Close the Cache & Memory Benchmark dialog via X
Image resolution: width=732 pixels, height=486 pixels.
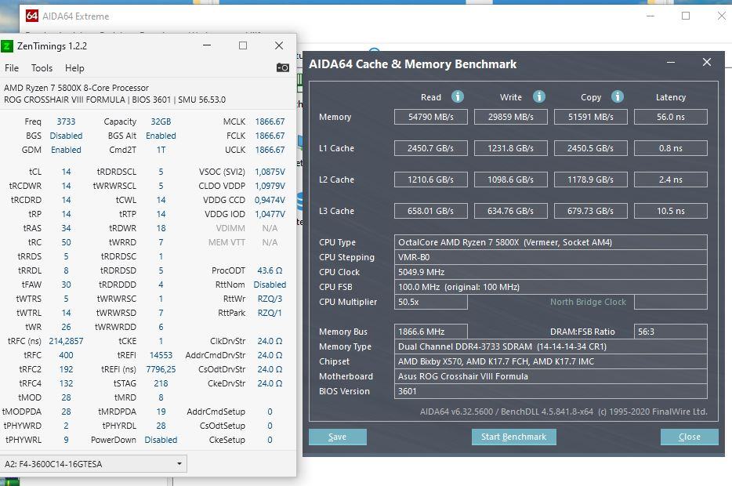point(707,62)
